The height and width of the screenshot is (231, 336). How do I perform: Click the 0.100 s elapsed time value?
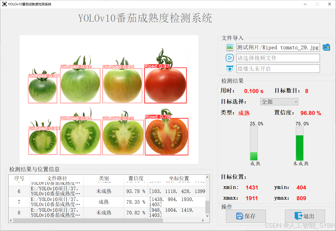254,91
